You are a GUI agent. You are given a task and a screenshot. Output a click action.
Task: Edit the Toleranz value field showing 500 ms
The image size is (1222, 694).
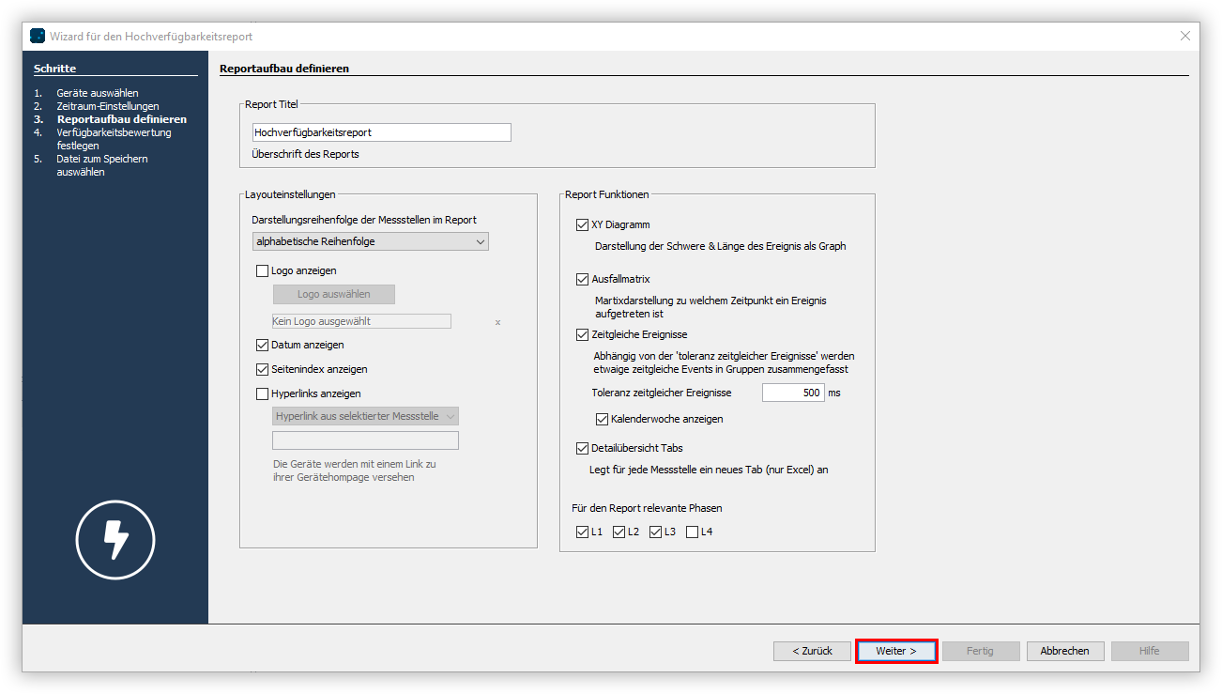(793, 393)
